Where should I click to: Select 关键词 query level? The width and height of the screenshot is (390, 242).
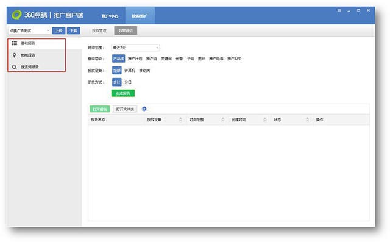[166, 59]
